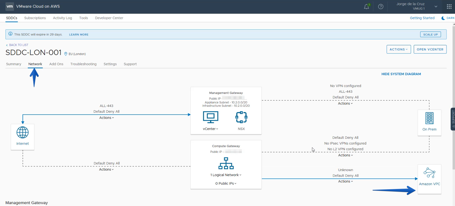
Task: Open the apps grid switcher
Action: [x=449, y=7]
